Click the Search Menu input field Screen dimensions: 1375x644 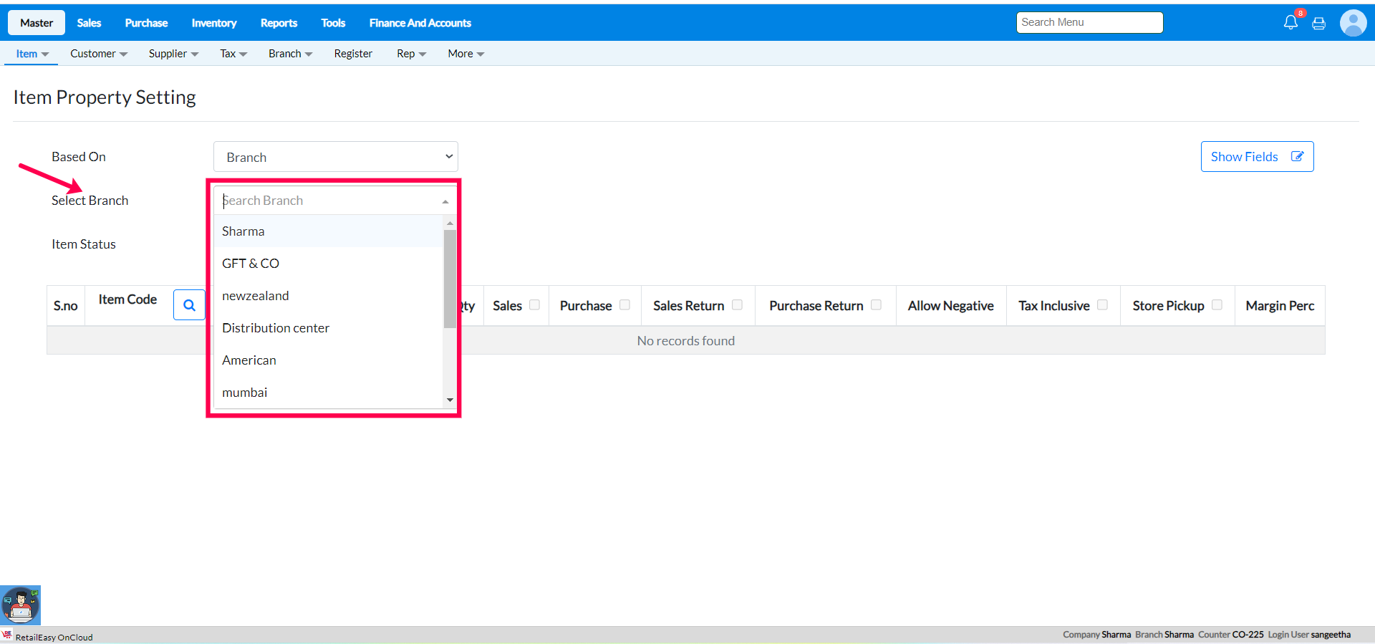click(x=1089, y=22)
